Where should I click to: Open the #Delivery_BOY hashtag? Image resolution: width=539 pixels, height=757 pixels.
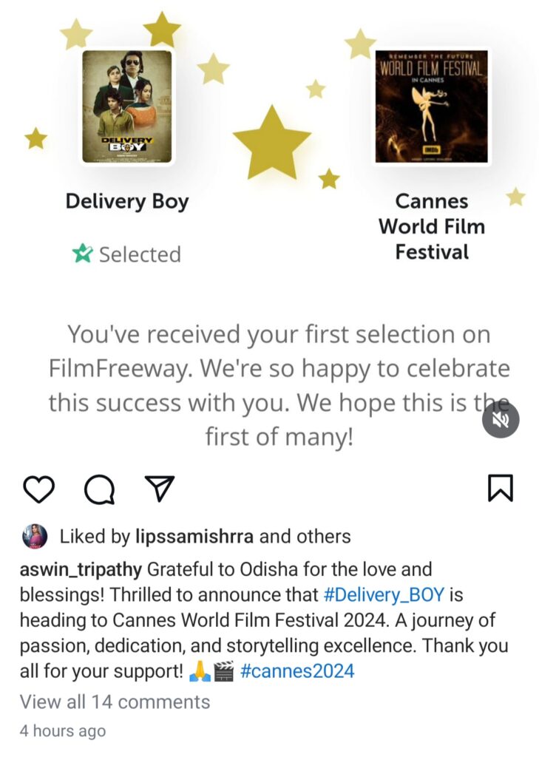point(384,595)
